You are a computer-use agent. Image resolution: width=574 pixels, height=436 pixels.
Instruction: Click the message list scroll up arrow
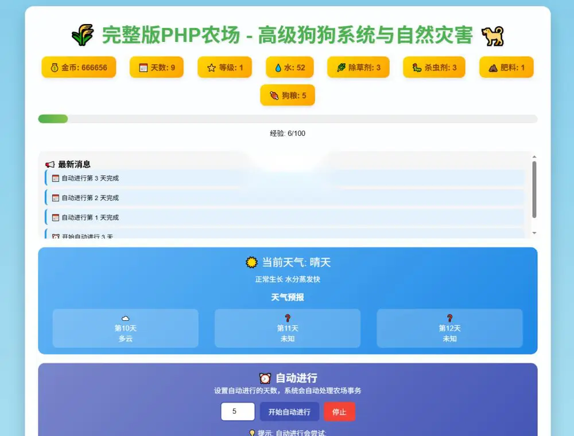click(x=534, y=157)
